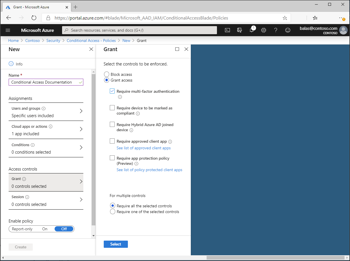Open the account avatar for balas@contoso.com
Screen dimensions: 350x261
click(x=343, y=30)
